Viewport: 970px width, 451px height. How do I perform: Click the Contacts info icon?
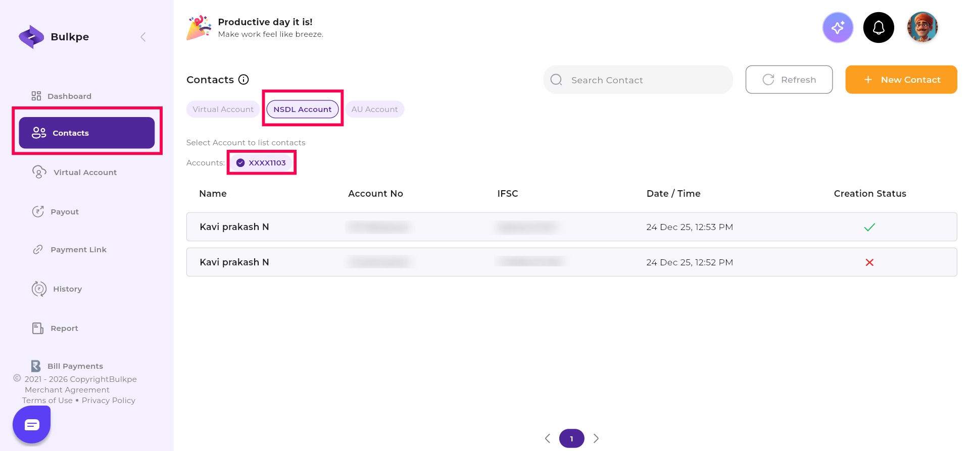click(244, 80)
